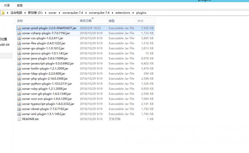Click size 15 KB of jacoco plugin
Screen dimensions: 249x153
tap(149, 53)
